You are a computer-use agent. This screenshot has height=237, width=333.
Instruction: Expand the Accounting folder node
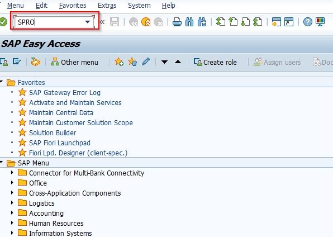[12, 213]
